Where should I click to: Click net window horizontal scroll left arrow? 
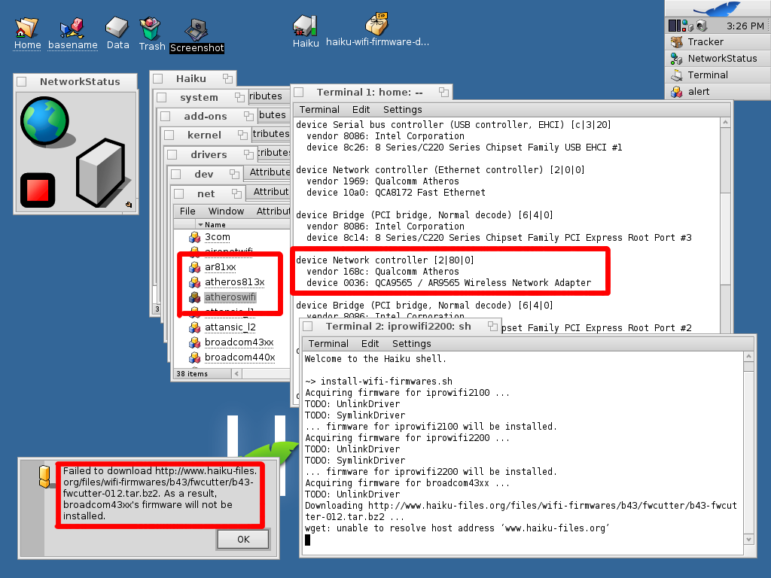coord(236,373)
